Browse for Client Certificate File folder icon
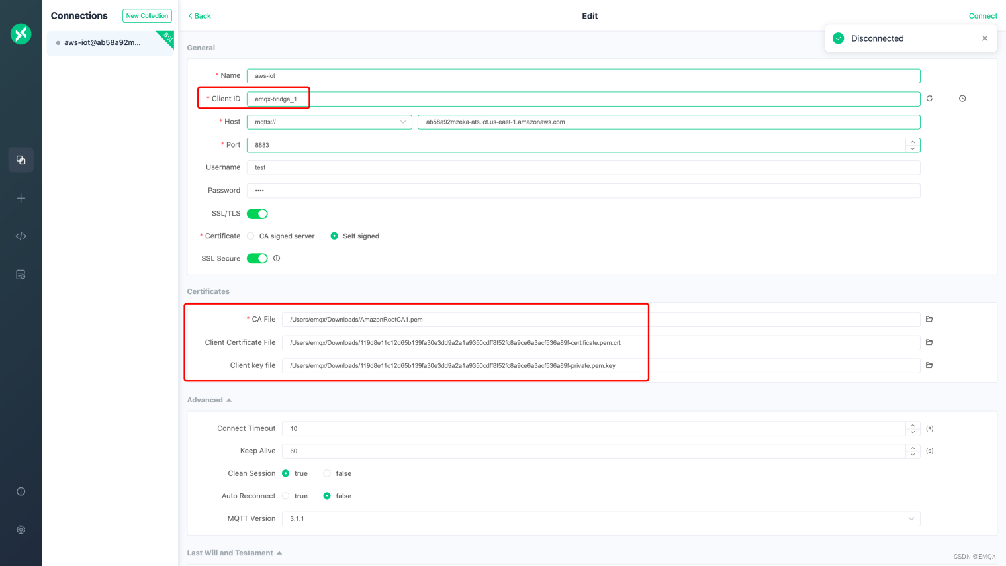 coord(929,342)
